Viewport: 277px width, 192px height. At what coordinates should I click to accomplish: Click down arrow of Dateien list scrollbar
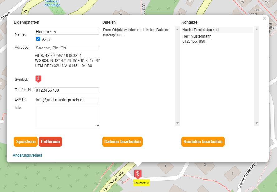(x=178, y=123)
